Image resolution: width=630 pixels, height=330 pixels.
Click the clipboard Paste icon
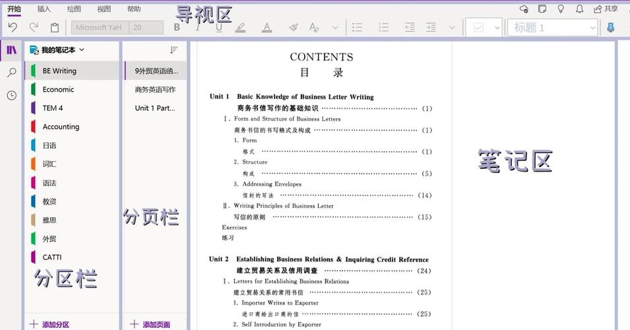tap(55, 27)
